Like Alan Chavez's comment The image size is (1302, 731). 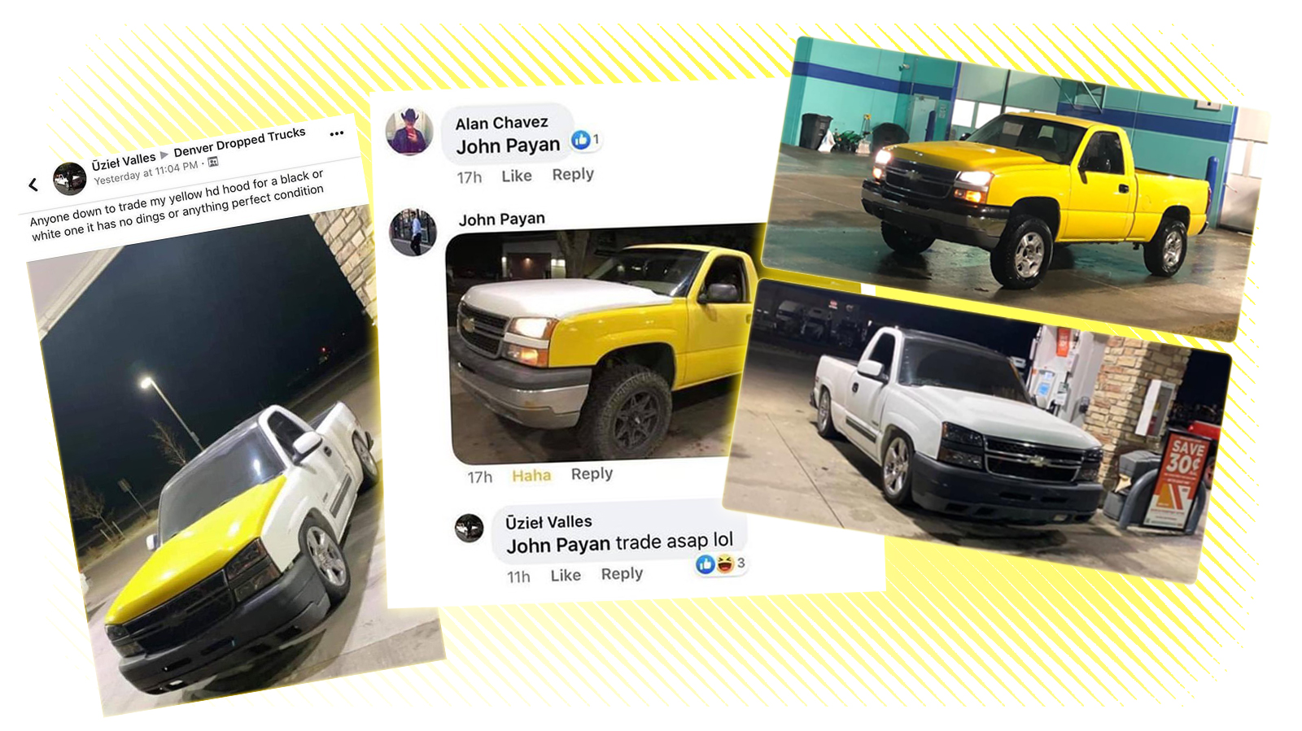pyautogui.click(x=516, y=176)
